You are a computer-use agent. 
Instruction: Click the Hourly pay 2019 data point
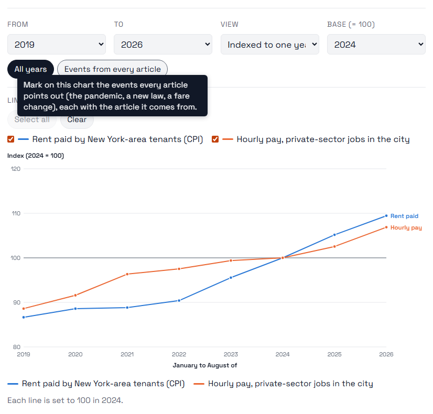pos(24,309)
